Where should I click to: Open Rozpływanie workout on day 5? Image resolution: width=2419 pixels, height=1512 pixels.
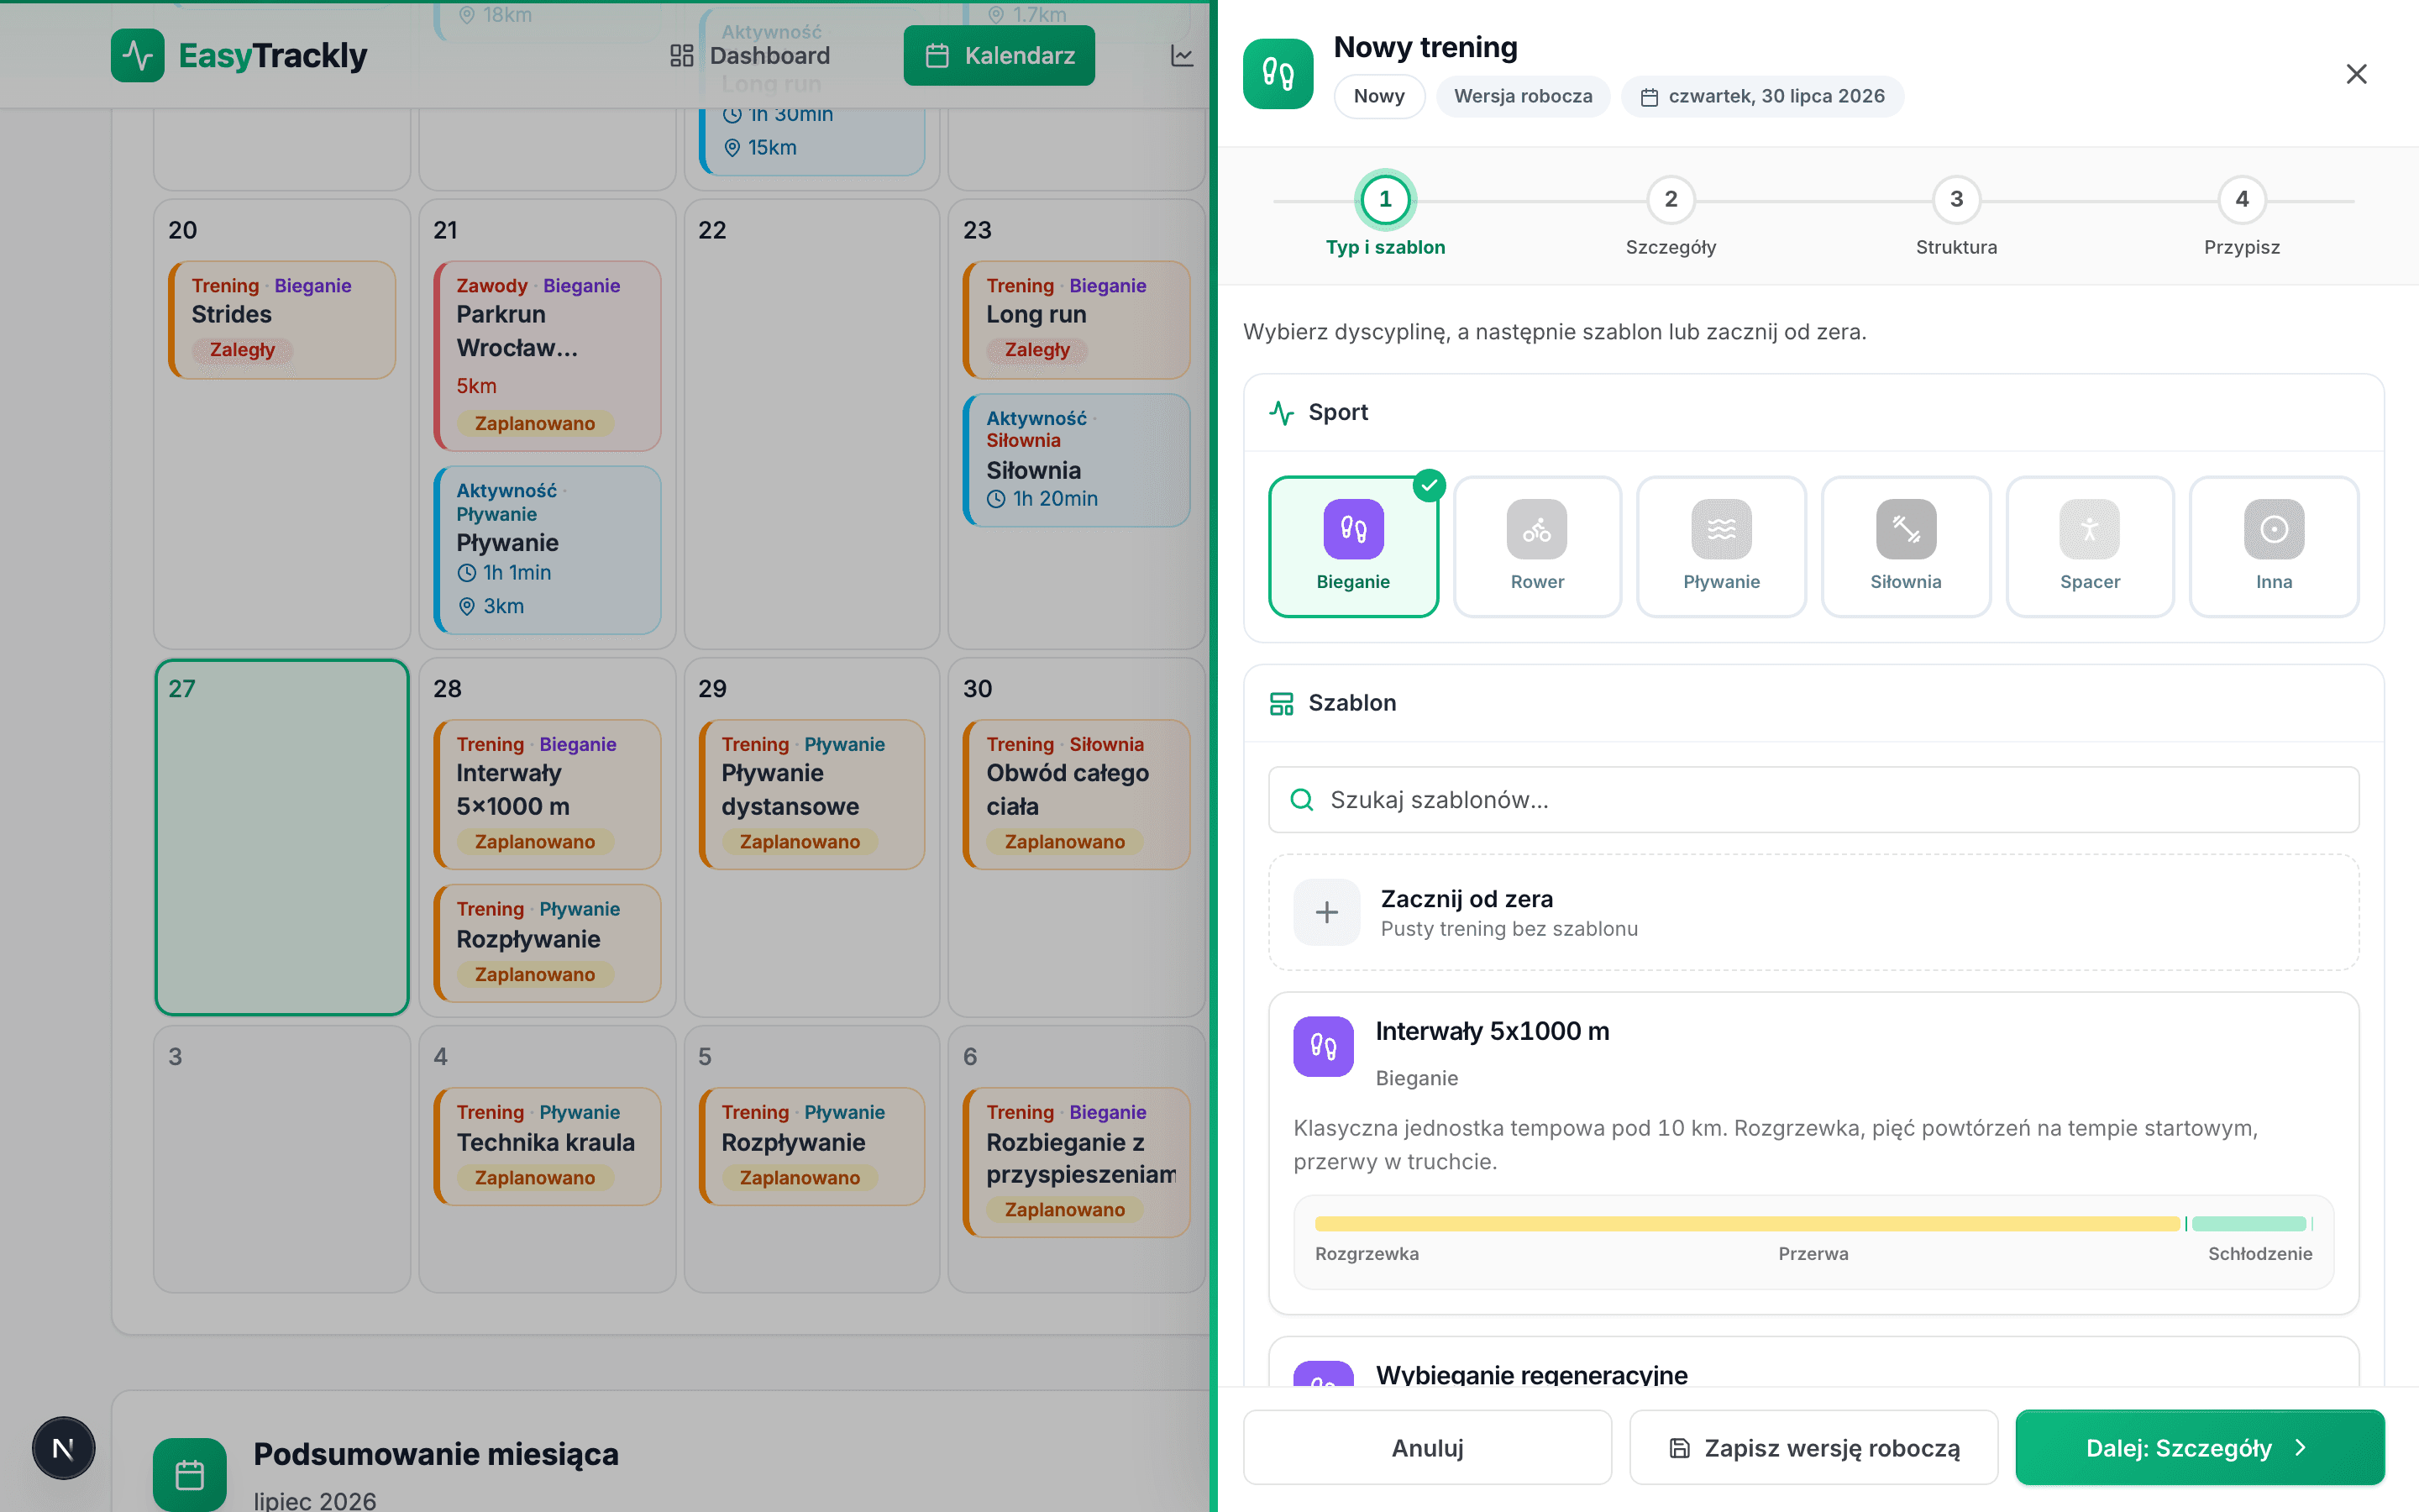coord(811,1146)
